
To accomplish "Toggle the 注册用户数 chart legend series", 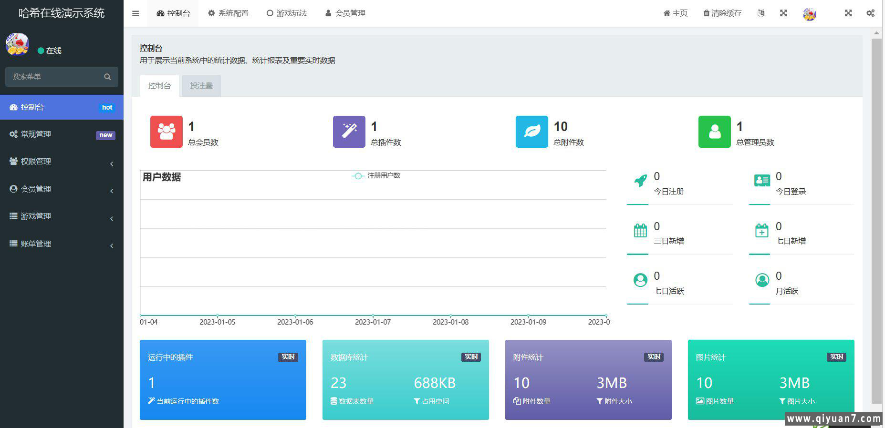I will pos(376,176).
